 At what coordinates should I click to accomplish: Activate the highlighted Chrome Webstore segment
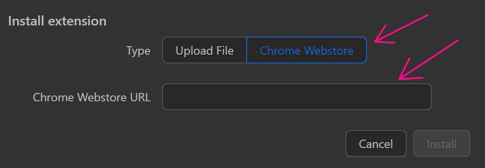(307, 50)
